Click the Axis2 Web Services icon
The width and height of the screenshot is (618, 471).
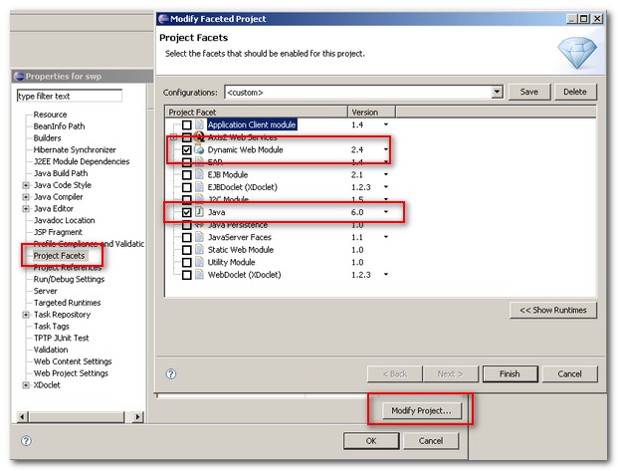[x=199, y=136]
